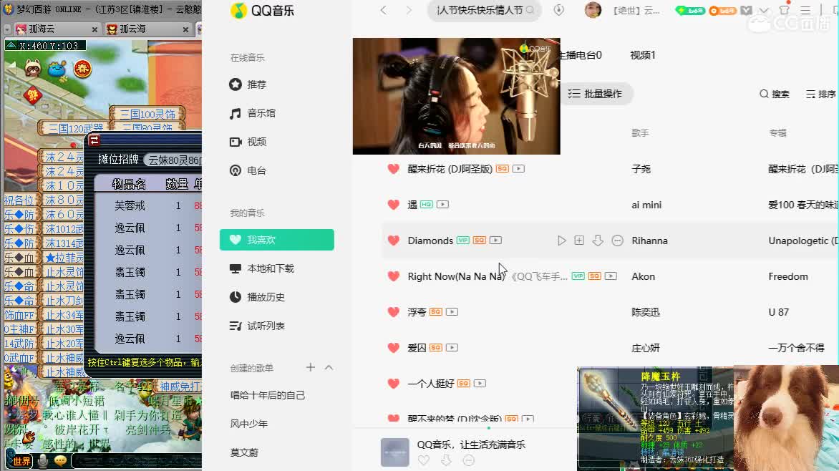Image resolution: width=839 pixels, height=471 pixels.
Task: Click the now-playing album cover thumbnail
Action: (x=395, y=452)
